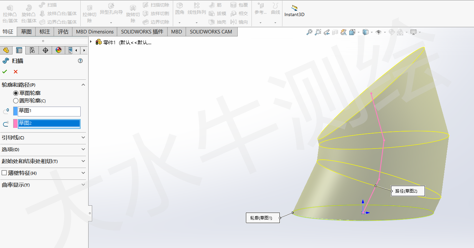Expand the 引导线(C) section

(83, 137)
